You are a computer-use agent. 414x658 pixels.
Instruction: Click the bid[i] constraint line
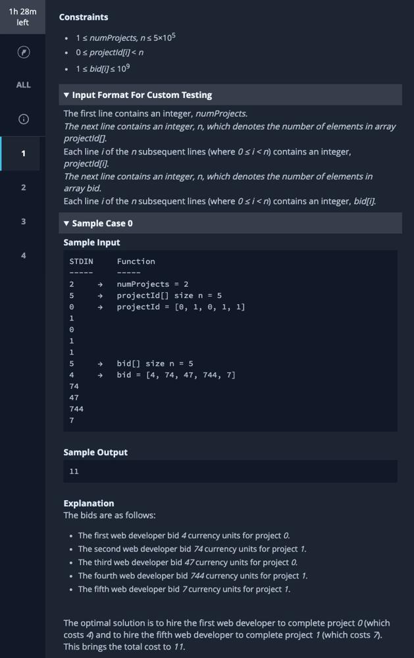tap(100, 68)
